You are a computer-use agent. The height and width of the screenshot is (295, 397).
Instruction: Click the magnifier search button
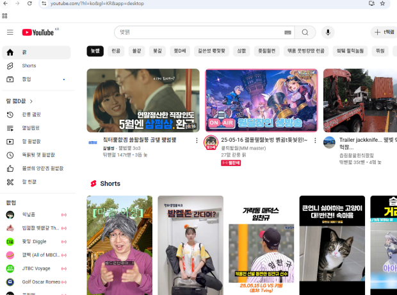305,32
